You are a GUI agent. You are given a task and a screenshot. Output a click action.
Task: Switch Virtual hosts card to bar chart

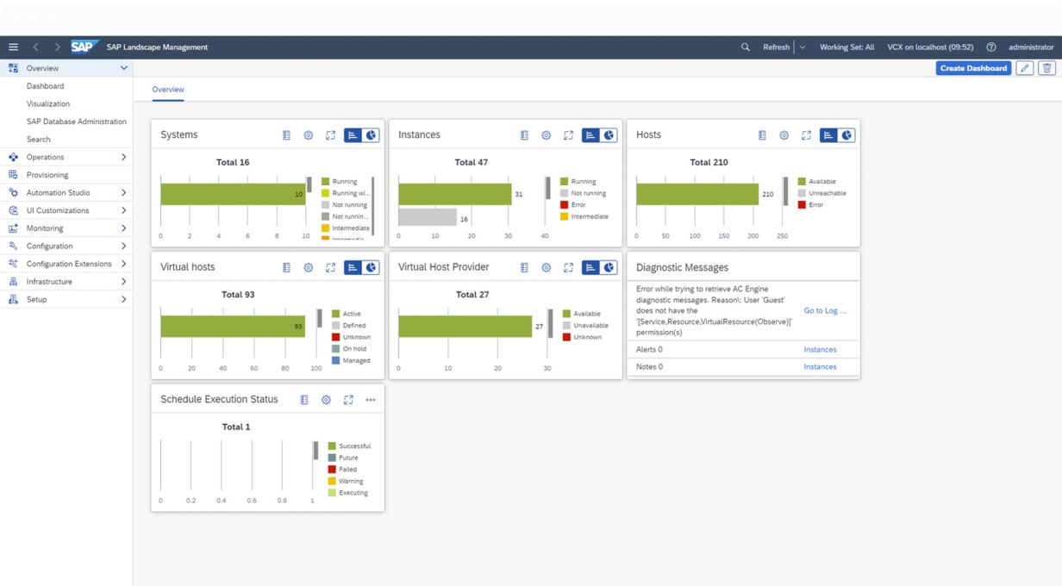click(x=353, y=268)
